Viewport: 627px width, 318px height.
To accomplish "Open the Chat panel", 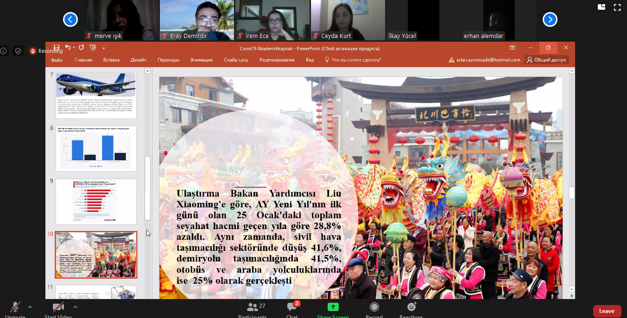I will tap(292, 308).
